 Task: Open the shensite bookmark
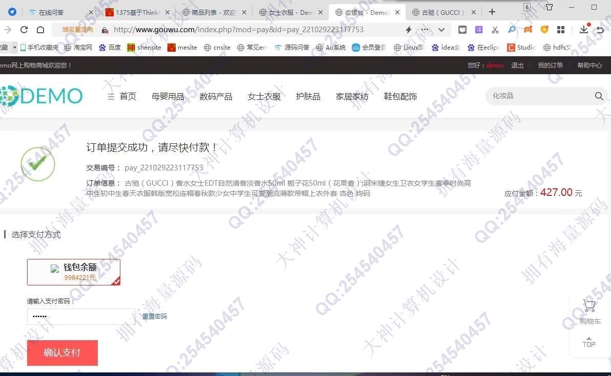pos(144,48)
